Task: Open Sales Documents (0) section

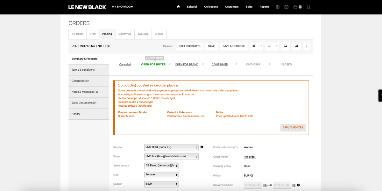Action: 89,103
